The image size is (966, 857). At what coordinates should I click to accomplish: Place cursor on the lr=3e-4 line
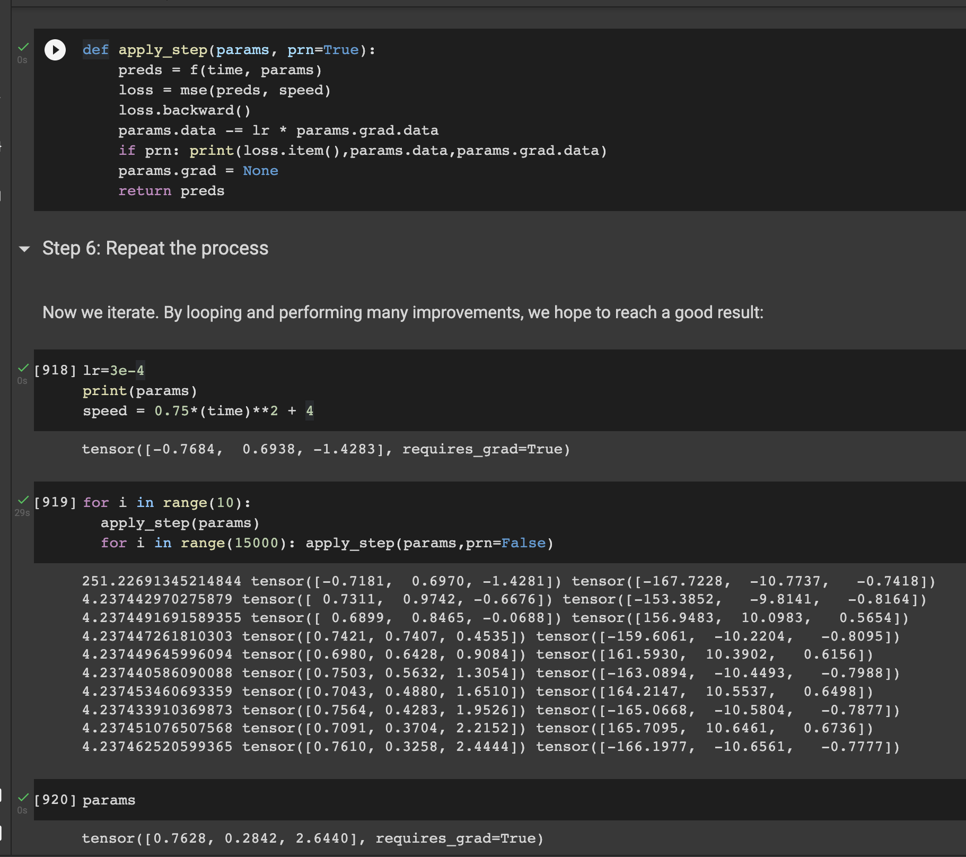(x=113, y=370)
